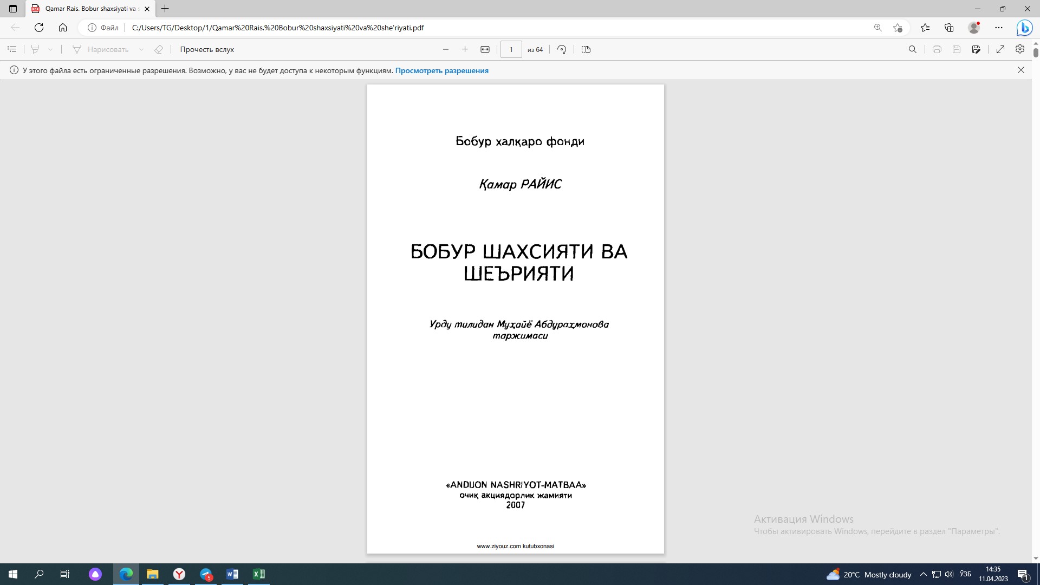The image size is (1040, 585).
Task: Open Просмотреть разрешения permissions link
Action: (x=442, y=70)
